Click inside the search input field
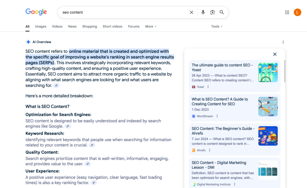The image size is (307, 188). pyautogui.click(x=120, y=12)
